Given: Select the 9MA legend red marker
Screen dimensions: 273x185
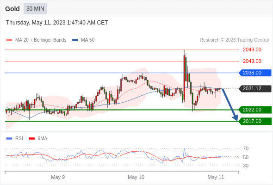Looking at the screenshot, I should pos(31,139).
